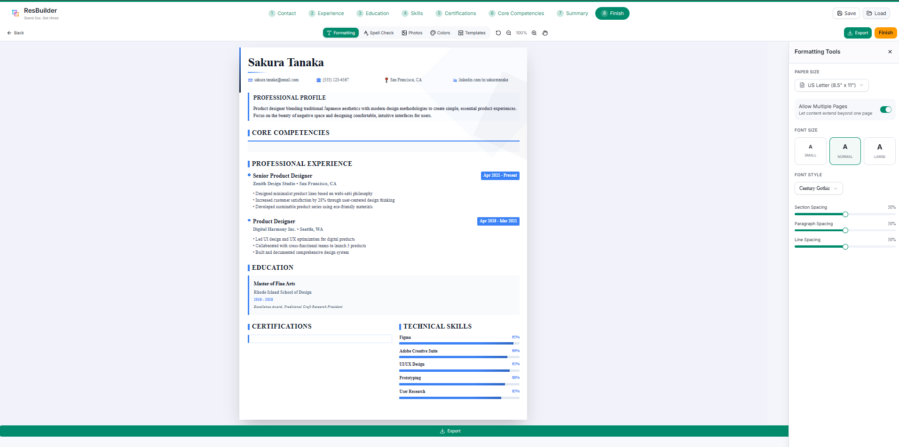The image size is (899, 447).
Task: Zoom in with the magnifier plus icon
Action: pos(534,33)
